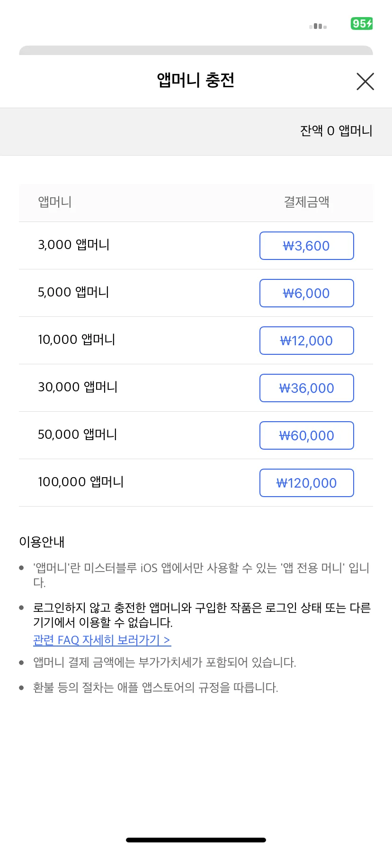392x850 pixels.
Task: Tap the 이용안내 section heading
Action: pos(42,542)
